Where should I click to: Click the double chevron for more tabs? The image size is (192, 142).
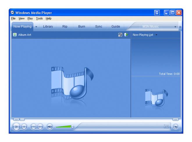pyautogui.click(x=180, y=27)
